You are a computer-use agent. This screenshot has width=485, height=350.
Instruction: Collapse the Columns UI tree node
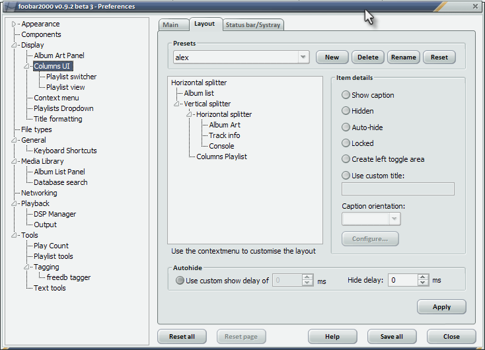coord(26,66)
